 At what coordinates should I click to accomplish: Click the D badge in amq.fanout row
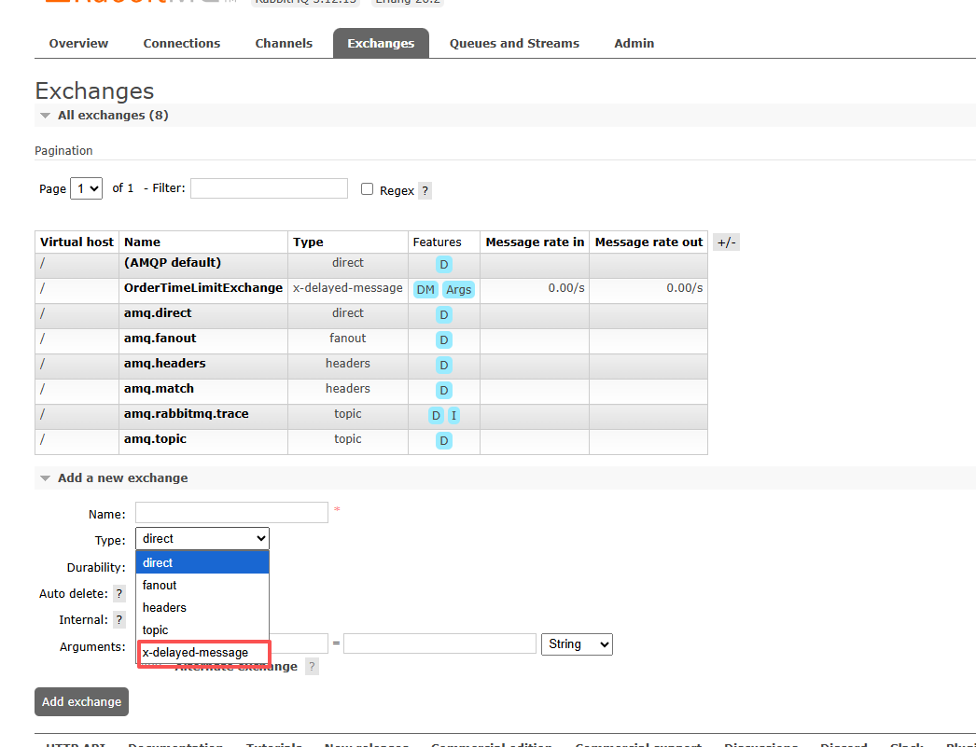tap(444, 340)
